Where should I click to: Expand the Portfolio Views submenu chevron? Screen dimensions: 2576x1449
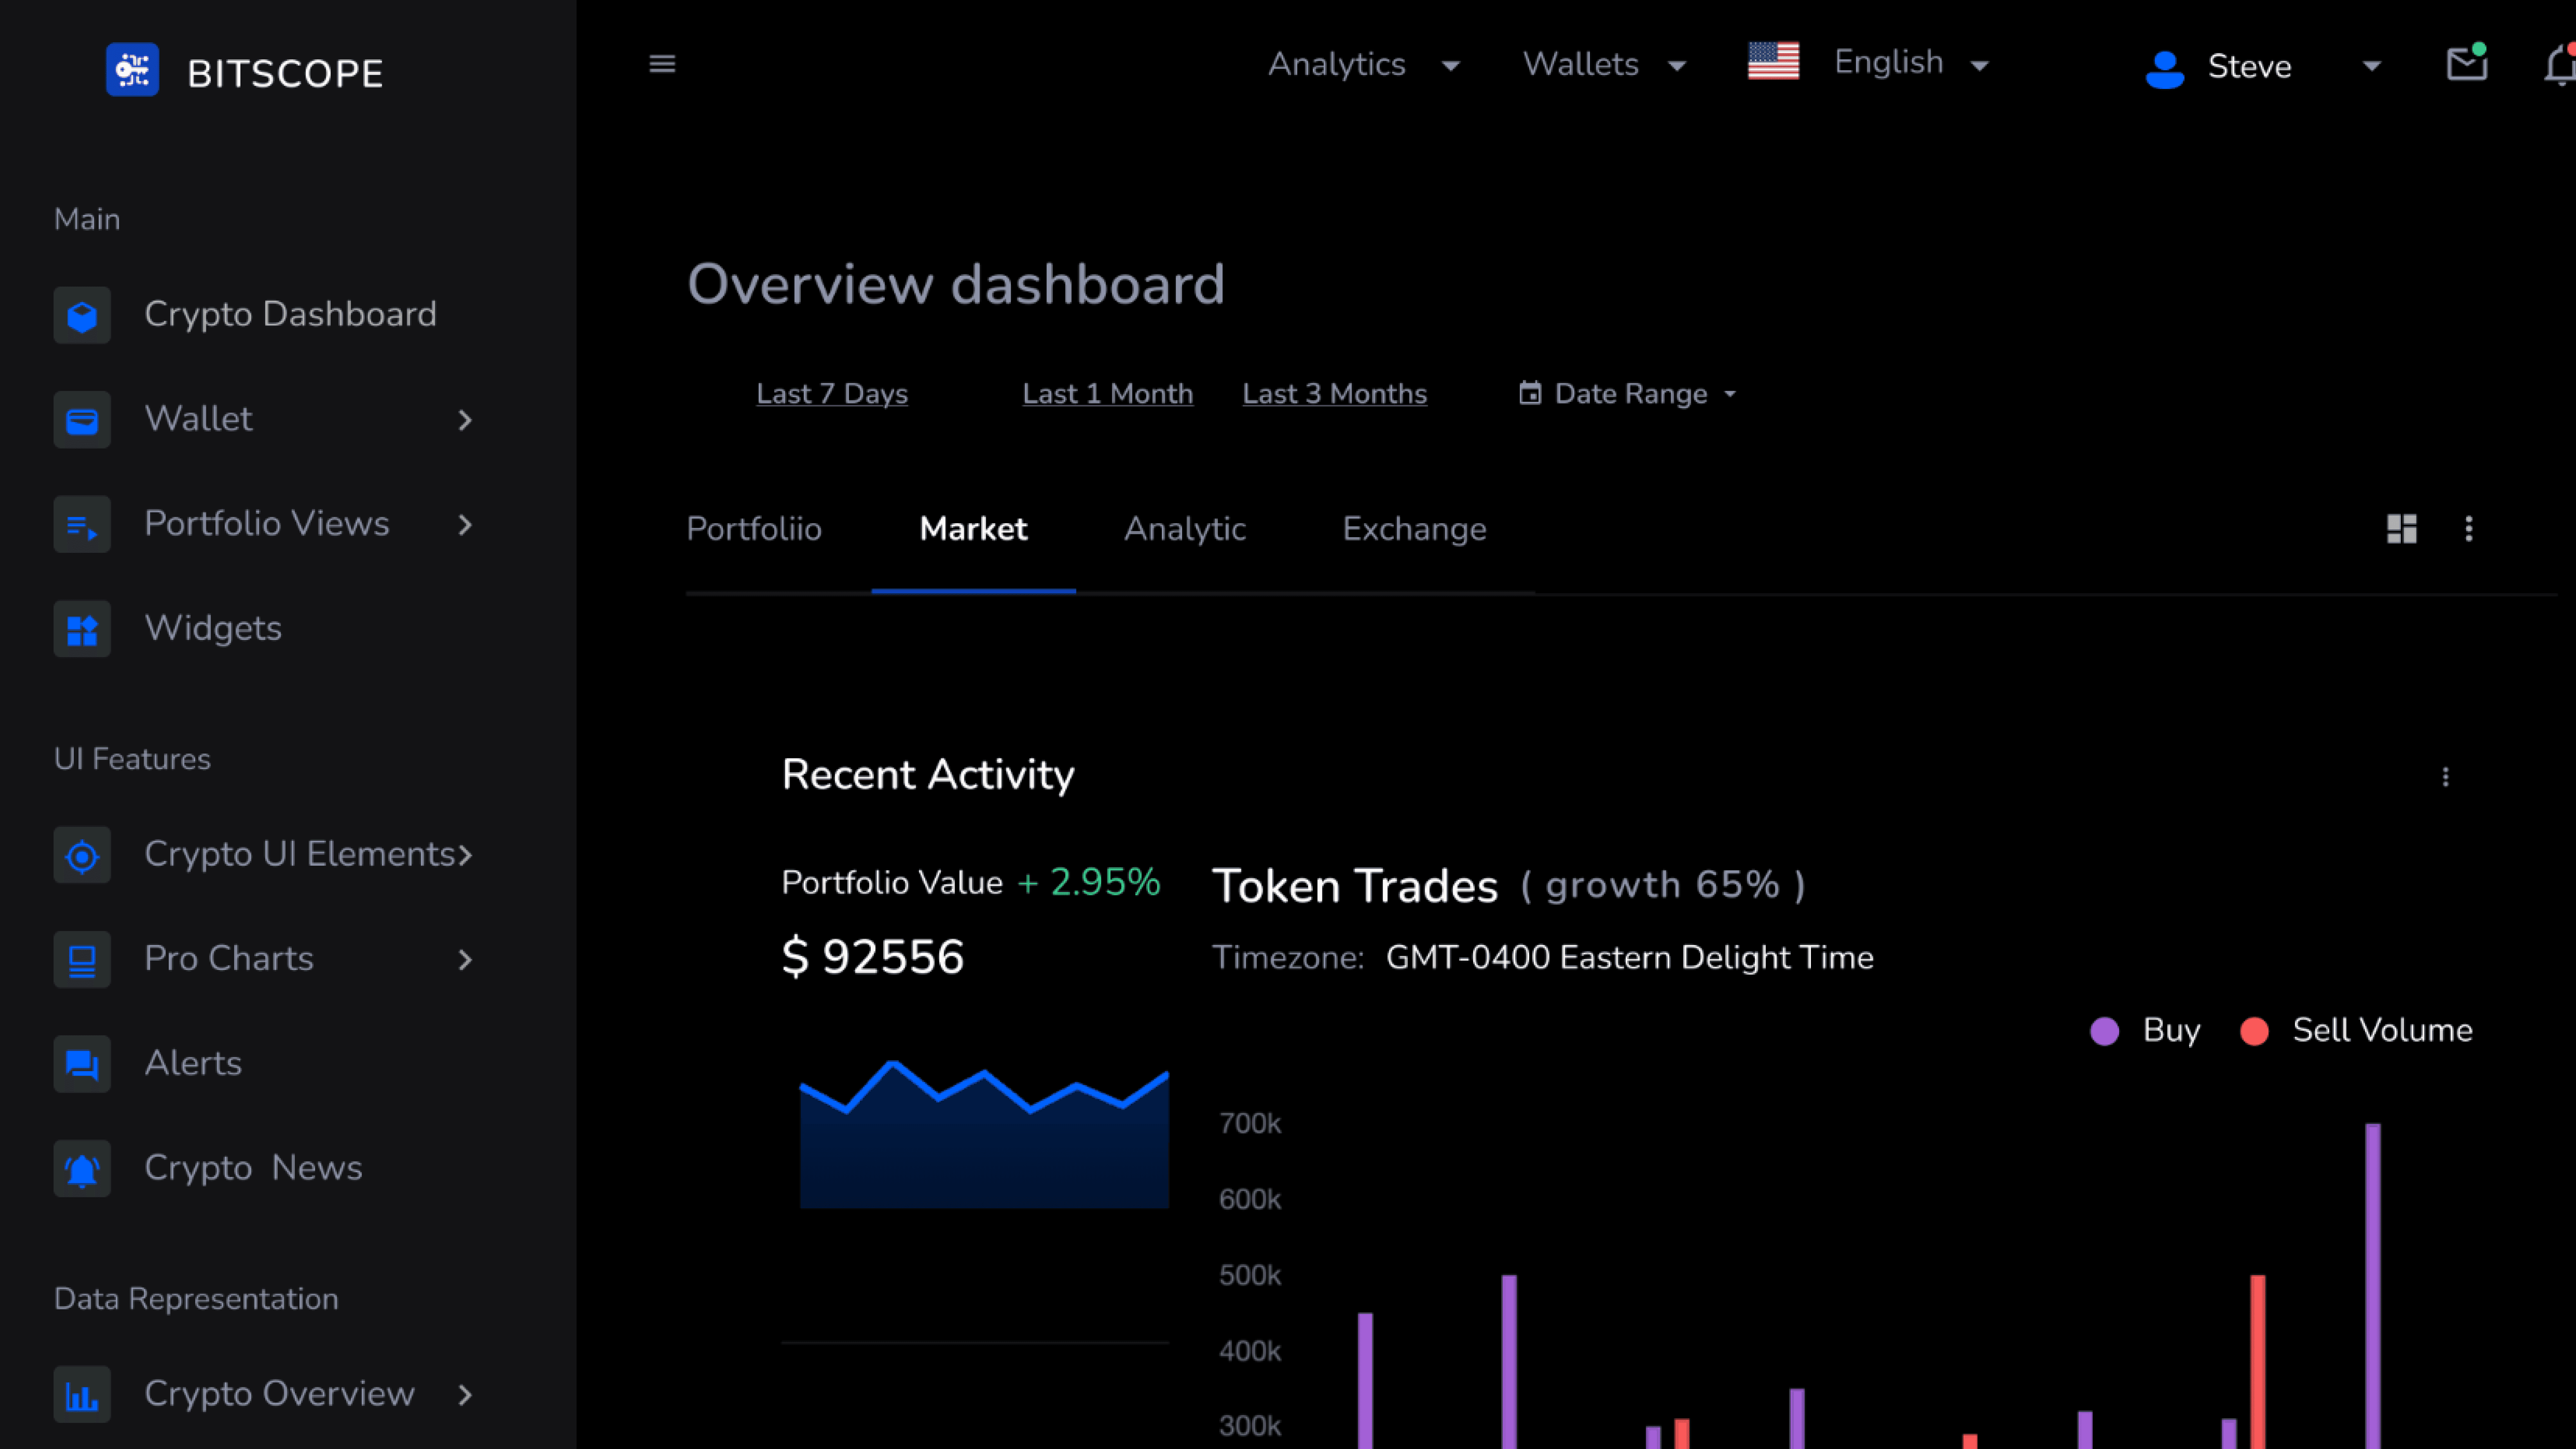[x=465, y=525]
